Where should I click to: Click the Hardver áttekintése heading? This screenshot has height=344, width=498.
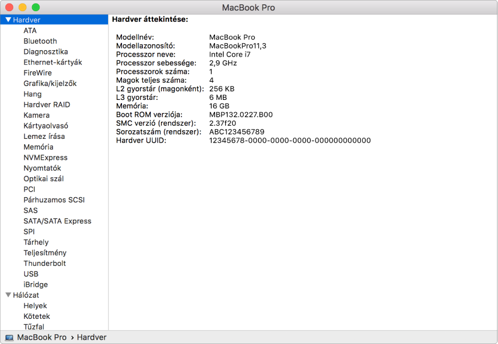click(150, 19)
